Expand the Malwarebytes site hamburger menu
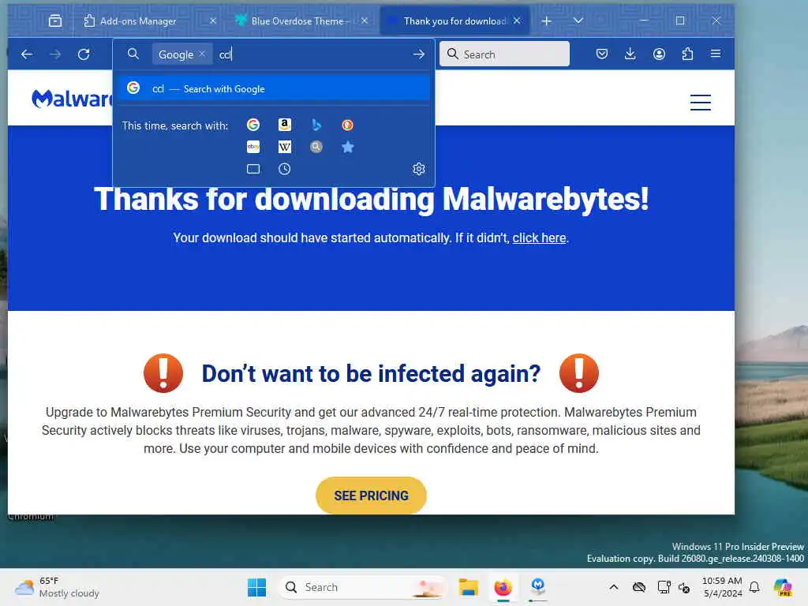This screenshot has height=606, width=808. (701, 103)
